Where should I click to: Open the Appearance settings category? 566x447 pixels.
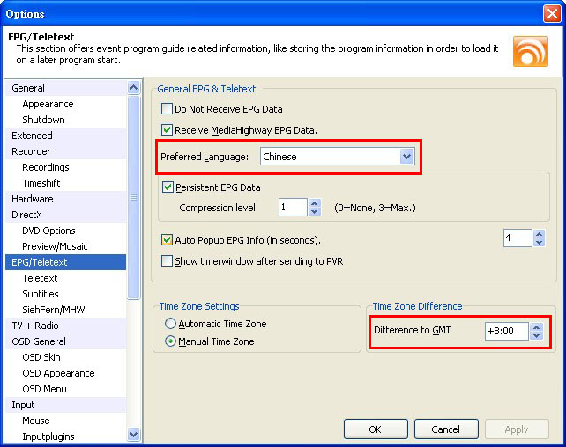[x=48, y=104]
